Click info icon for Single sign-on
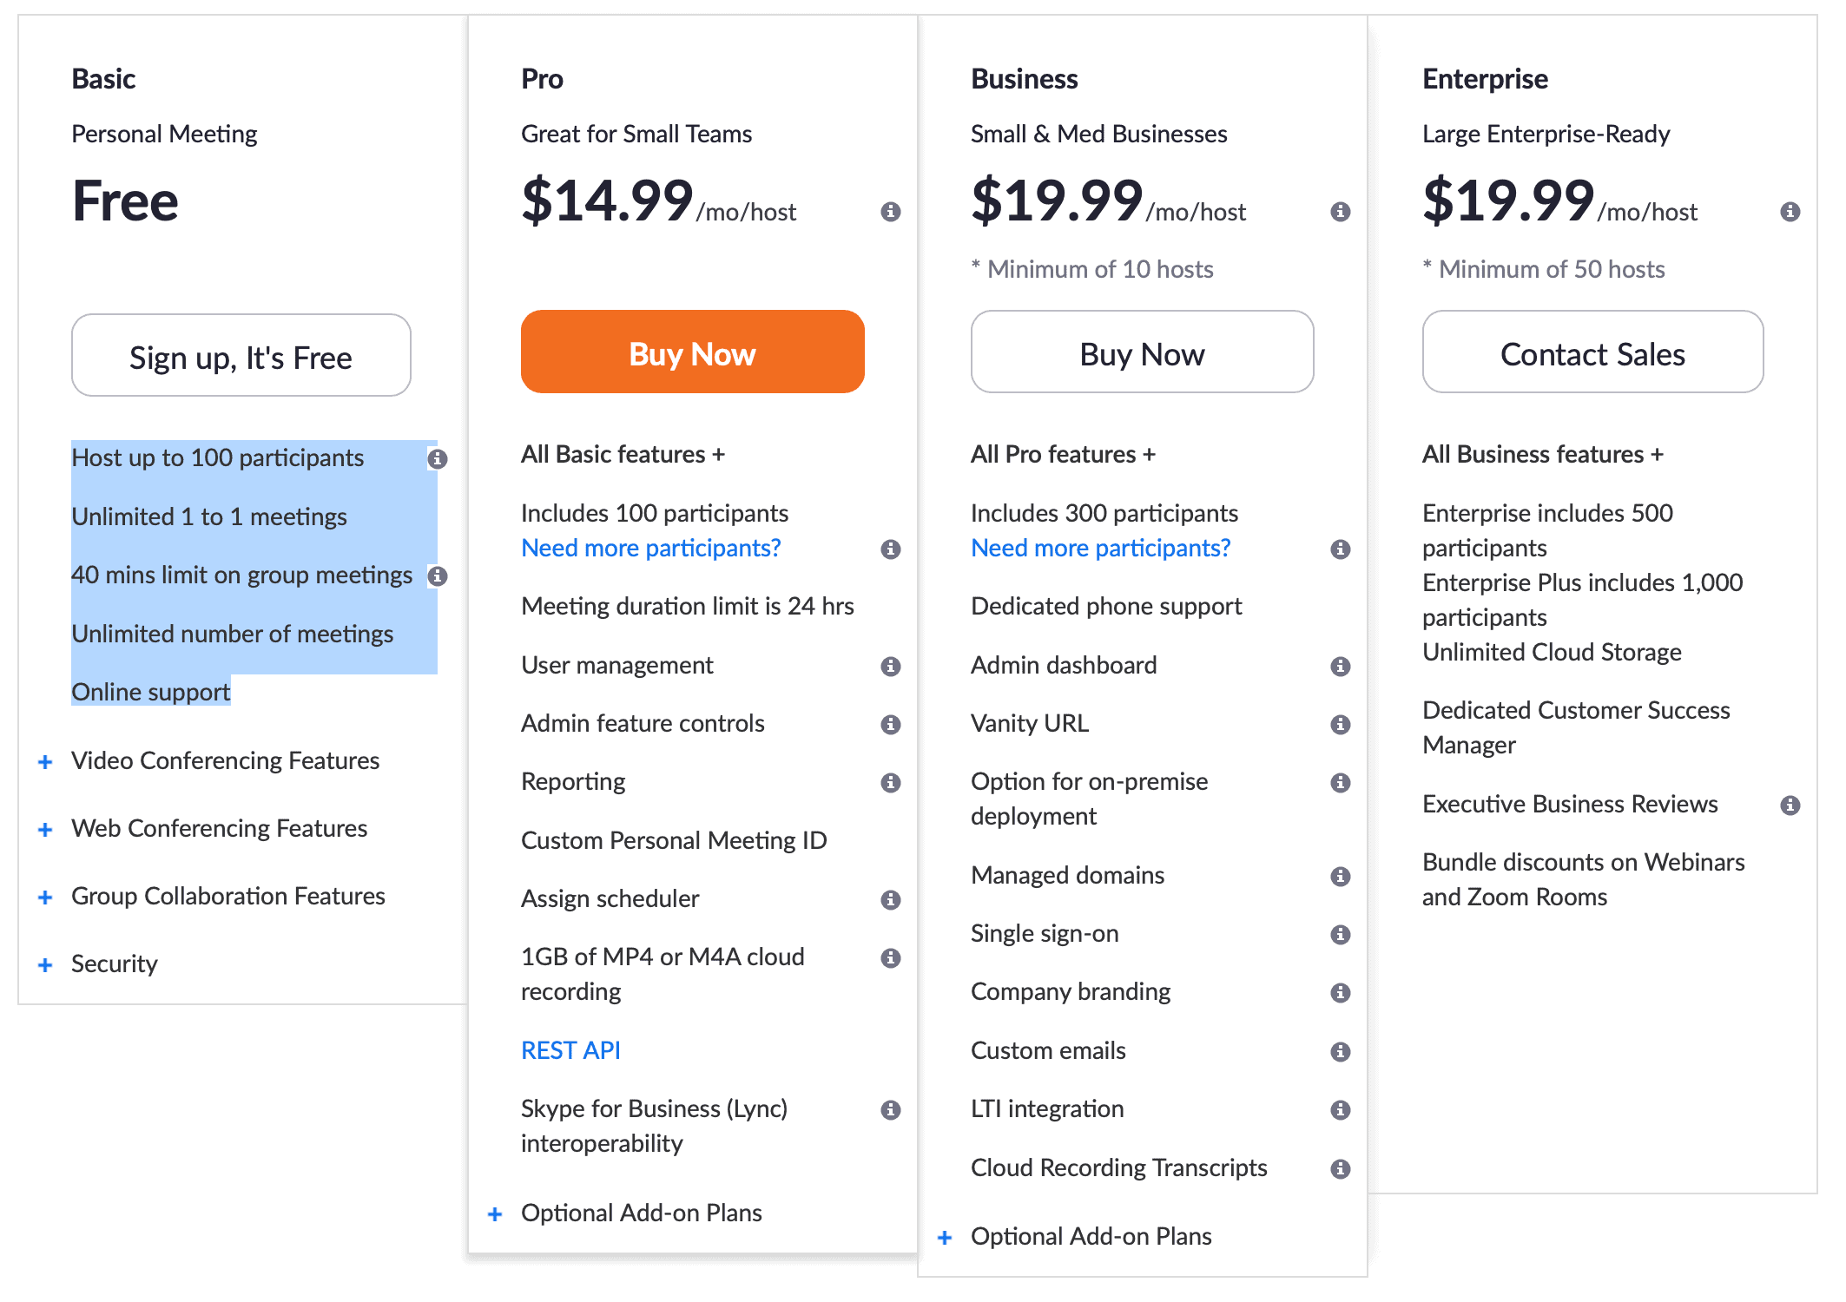Screen dimensions: 1846x1302 coord(1340,934)
